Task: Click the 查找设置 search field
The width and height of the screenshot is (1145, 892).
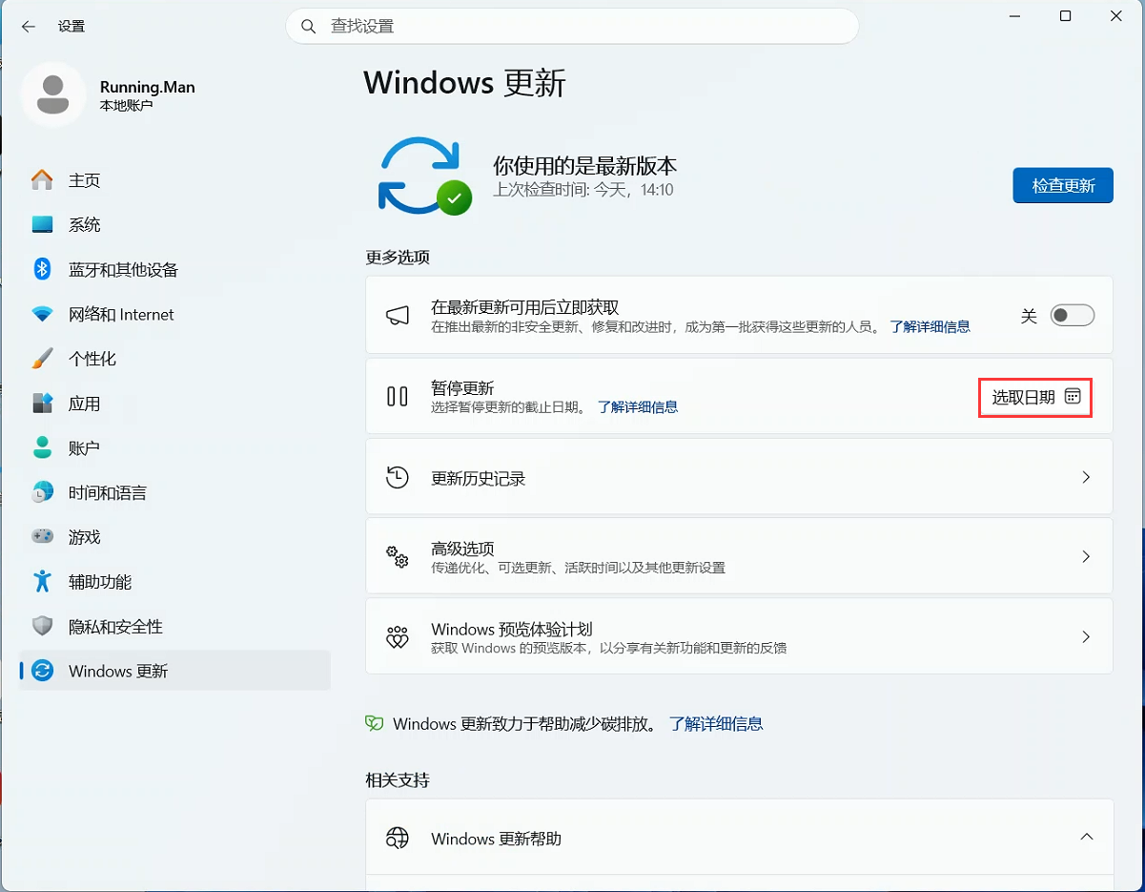Action: tap(572, 27)
